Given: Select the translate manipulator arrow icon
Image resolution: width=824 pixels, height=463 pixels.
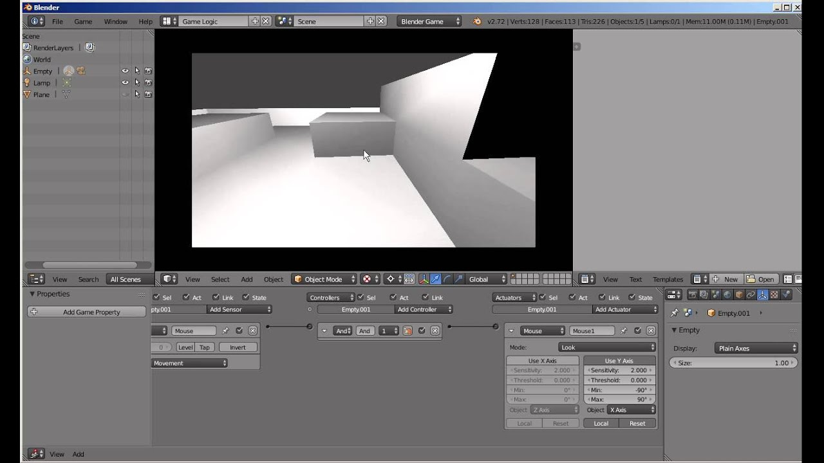Looking at the screenshot, I should point(435,279).
